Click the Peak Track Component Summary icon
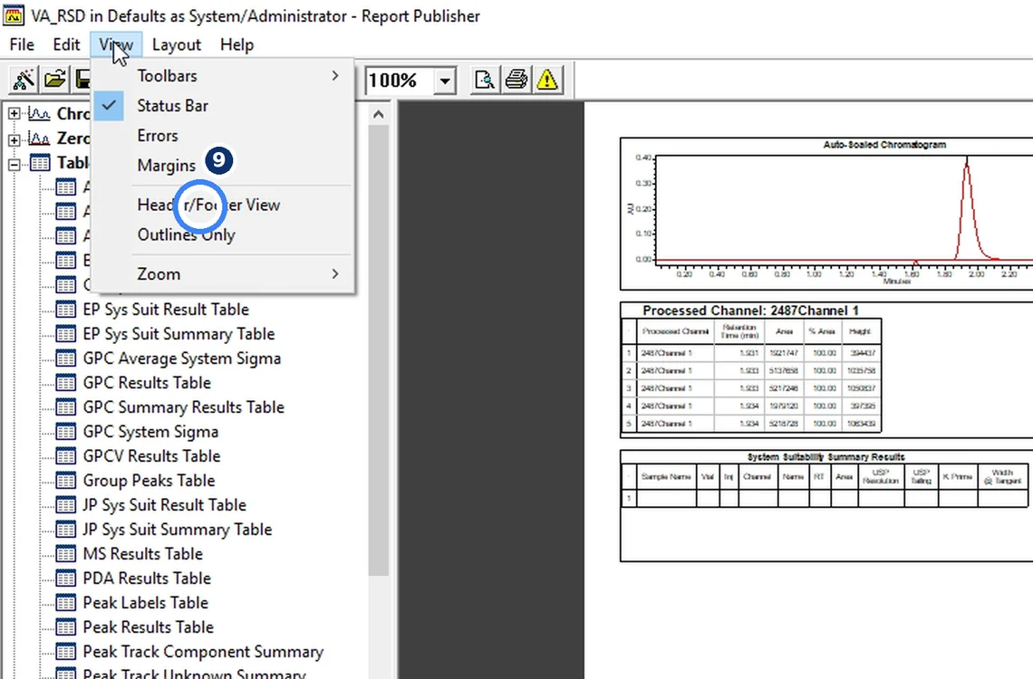 65,651
